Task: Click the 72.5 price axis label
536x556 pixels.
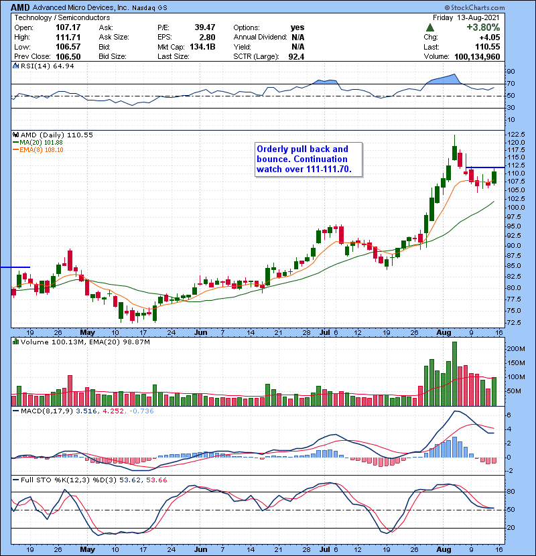Action: pyautogui.click(x=514, y=323)
